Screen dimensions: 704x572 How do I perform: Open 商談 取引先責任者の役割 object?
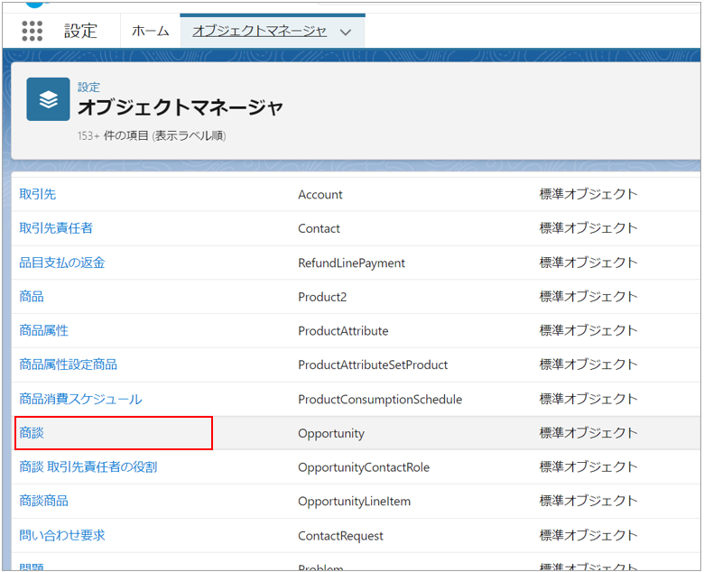(x=88, y=467)
